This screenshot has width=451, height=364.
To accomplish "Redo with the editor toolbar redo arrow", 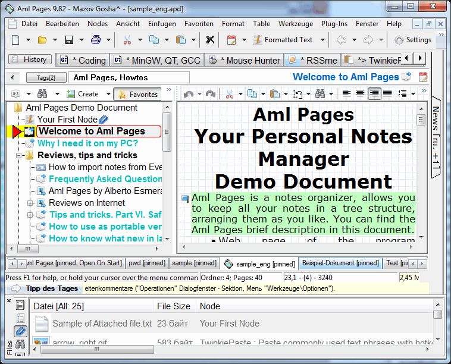I will (x=210, y=94).
